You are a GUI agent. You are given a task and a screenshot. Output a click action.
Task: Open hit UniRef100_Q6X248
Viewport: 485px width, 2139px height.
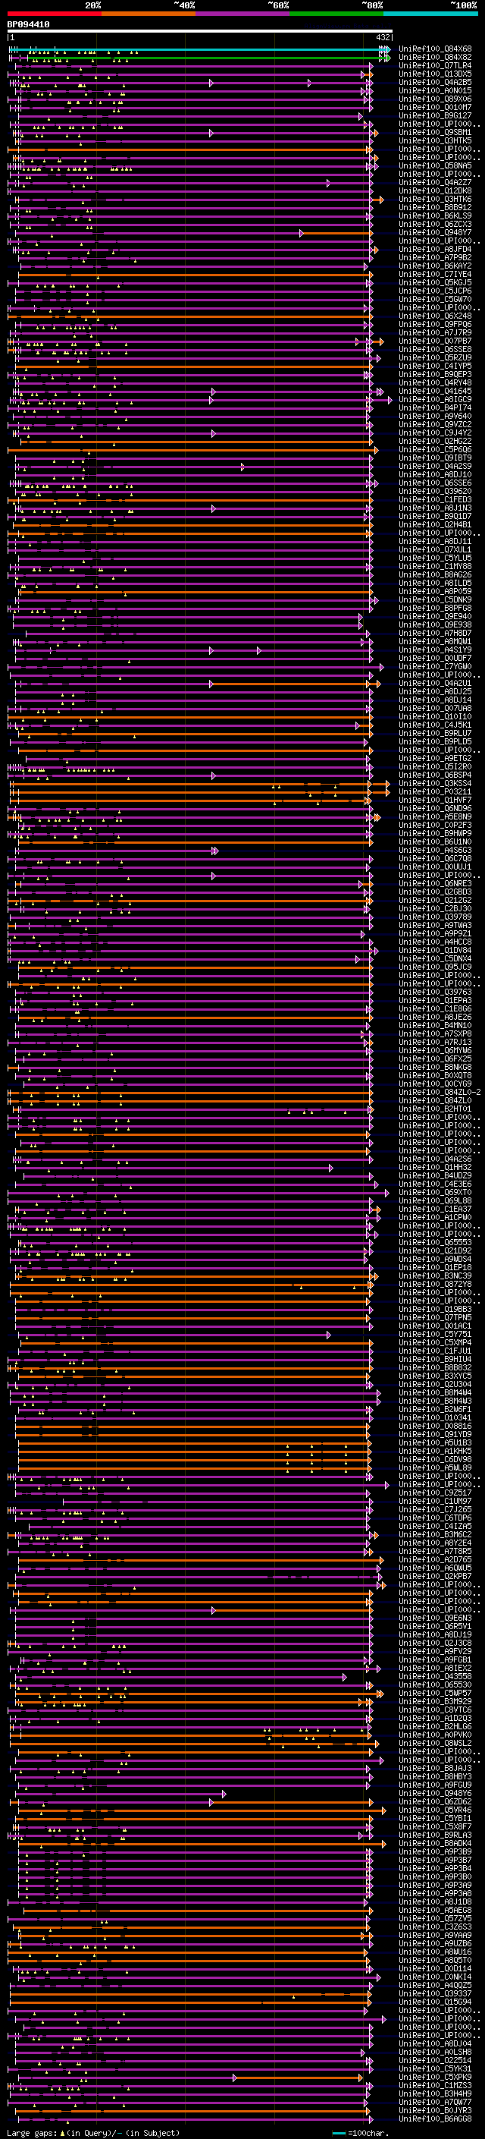click(x=435, y=316)
